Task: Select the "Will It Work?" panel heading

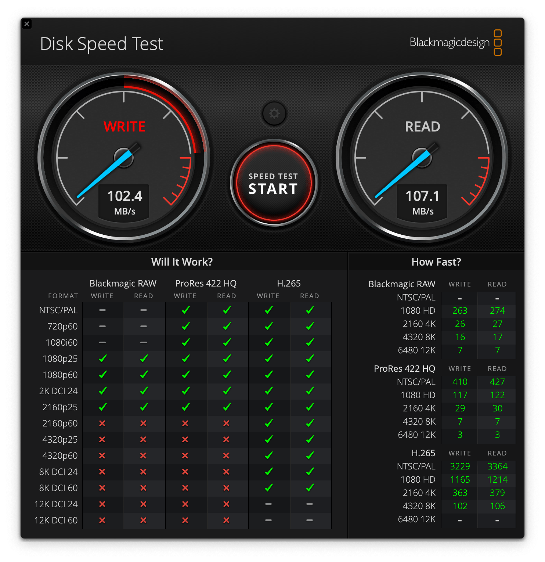Action: click(182, 262)
